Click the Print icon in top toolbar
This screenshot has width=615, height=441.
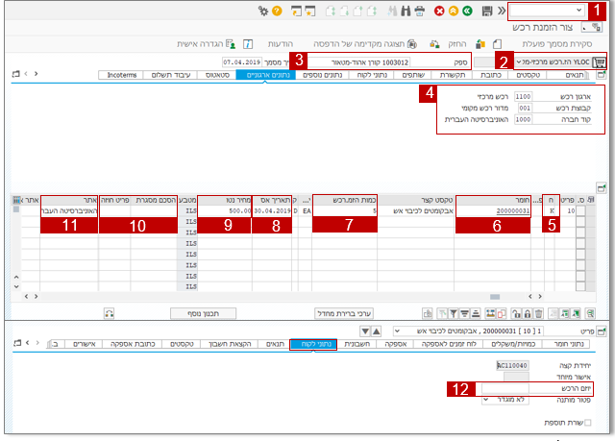pos(419,11)
